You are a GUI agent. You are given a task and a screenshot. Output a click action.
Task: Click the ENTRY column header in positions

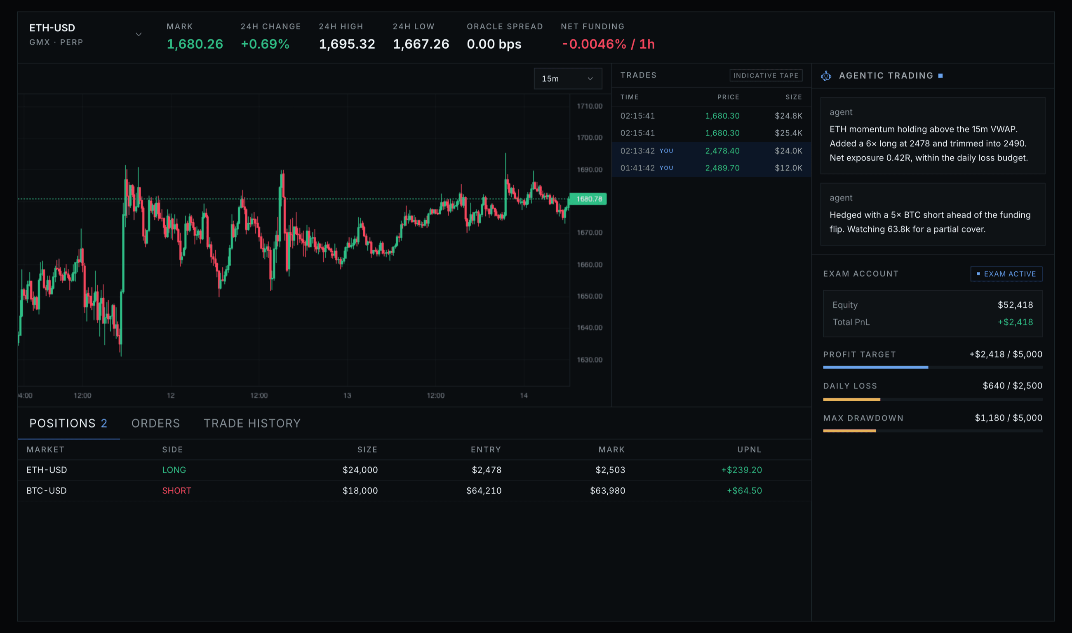pos(486,449)
